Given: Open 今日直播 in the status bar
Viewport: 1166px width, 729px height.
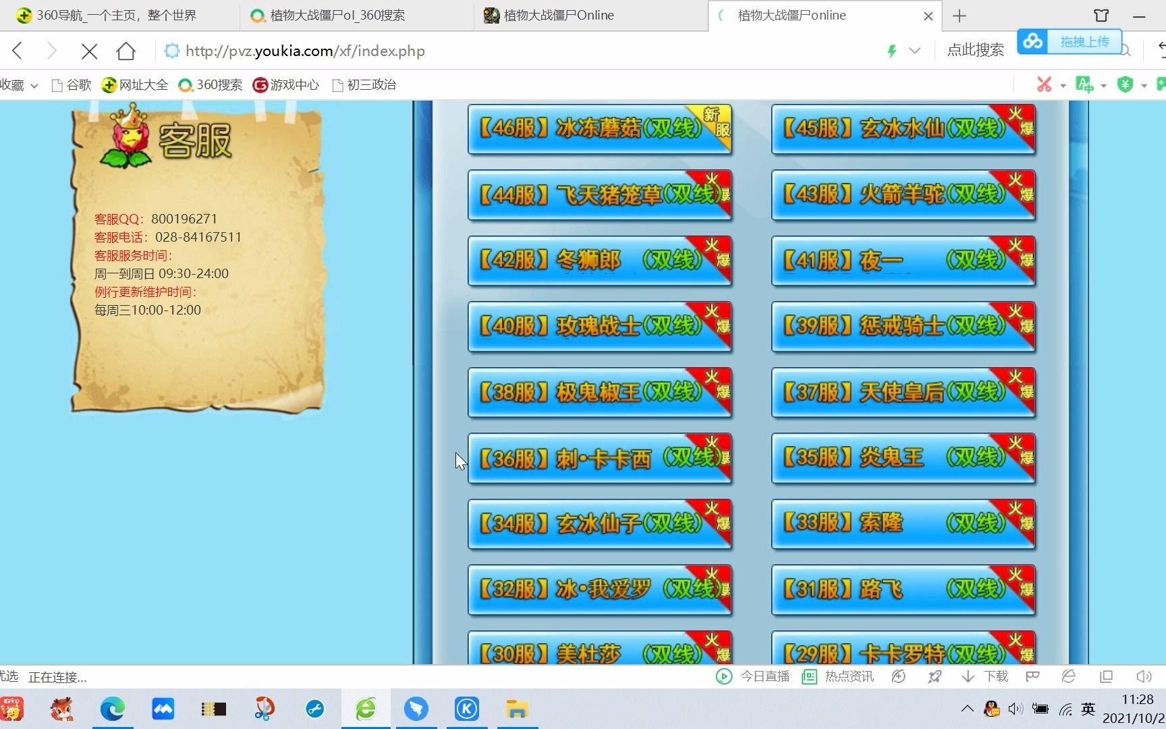Looking at the screenshot, I should (753, 676).
